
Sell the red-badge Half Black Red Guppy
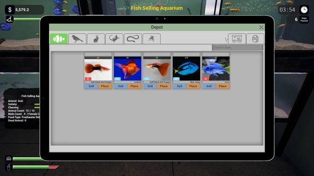(91, 86)
